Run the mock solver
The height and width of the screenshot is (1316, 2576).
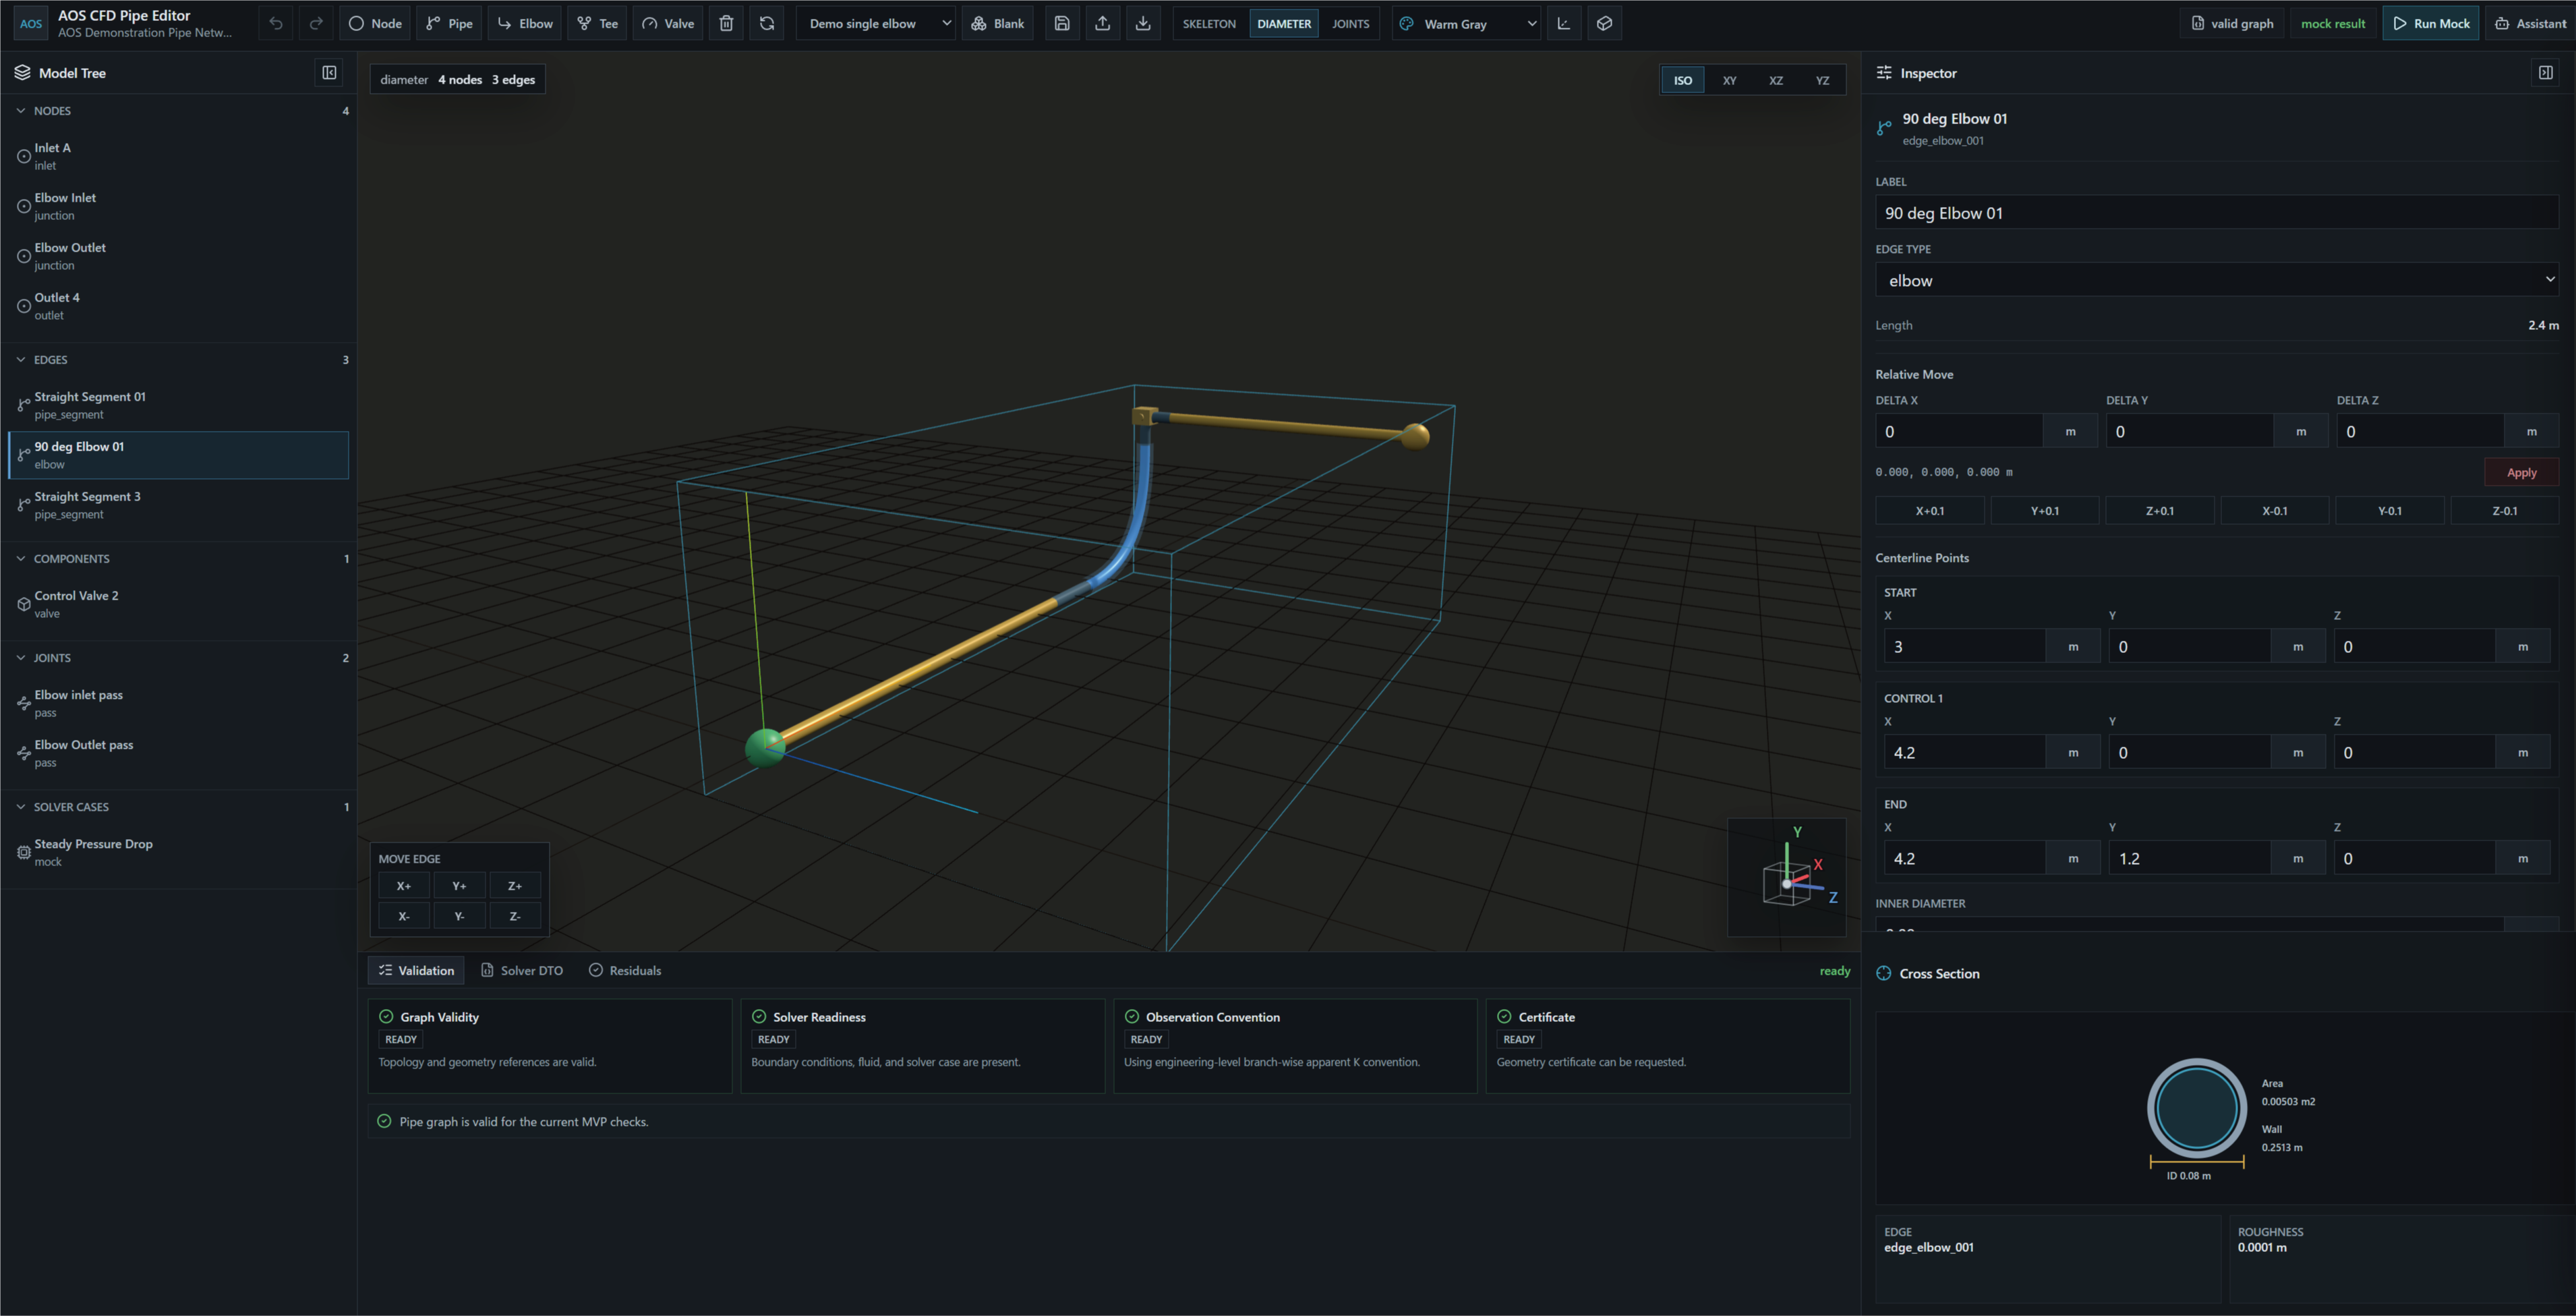coord(2431,23)
